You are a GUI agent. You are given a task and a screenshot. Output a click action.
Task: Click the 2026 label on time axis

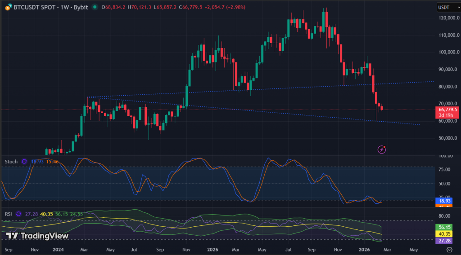pos(365,249)
